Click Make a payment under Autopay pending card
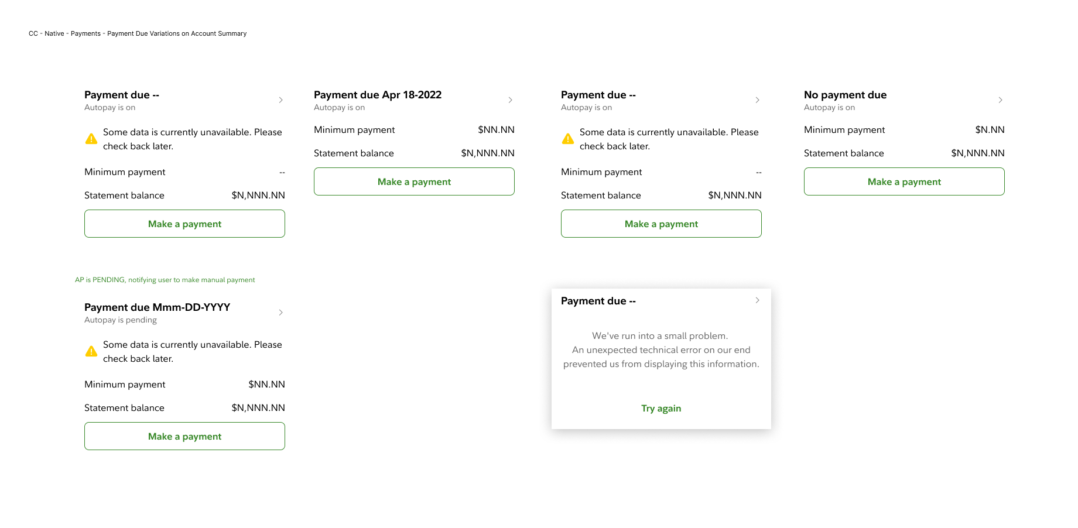Screen dimensions: 1078x528 tap(184, 436)
